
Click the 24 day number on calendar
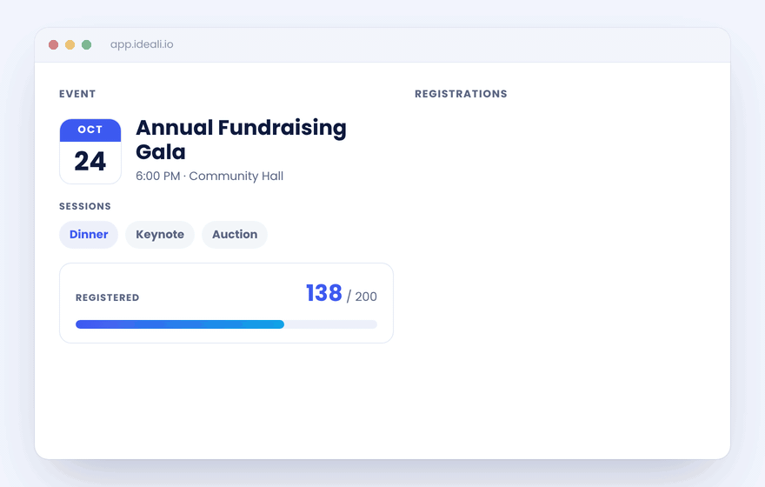(90, 162)
